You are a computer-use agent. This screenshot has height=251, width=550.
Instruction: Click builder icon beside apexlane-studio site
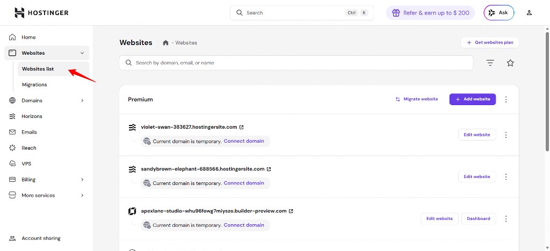click(132, 211)
